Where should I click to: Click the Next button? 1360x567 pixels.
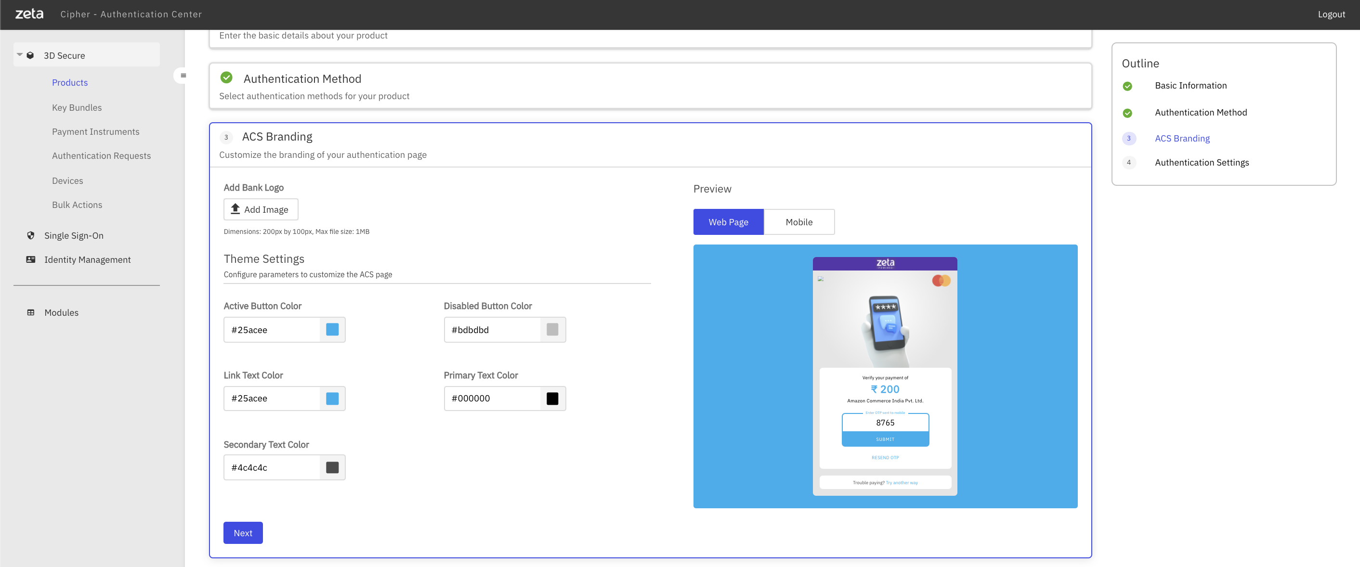pos(242,533)
